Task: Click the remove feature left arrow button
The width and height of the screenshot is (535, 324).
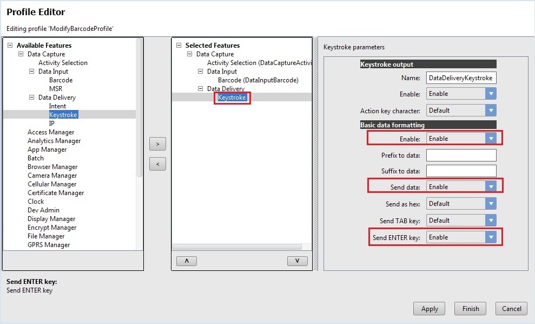Action: pos(157,164)
